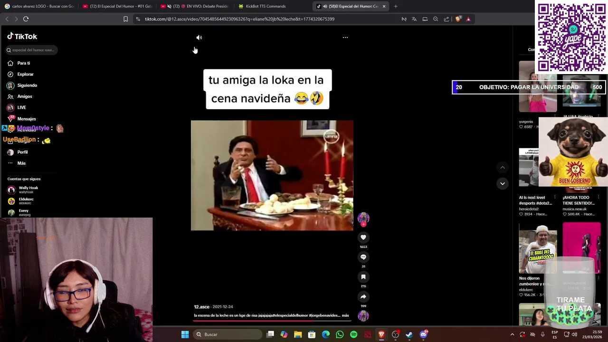The height and width of the screenshot is (342, 608).
Task: Click the playing video frame
Action: pos(272,175)
